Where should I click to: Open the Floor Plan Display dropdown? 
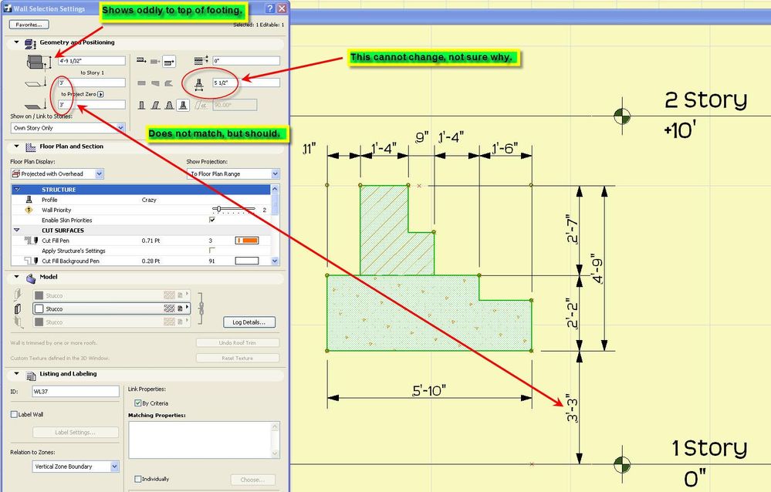[x=57, y=174]
